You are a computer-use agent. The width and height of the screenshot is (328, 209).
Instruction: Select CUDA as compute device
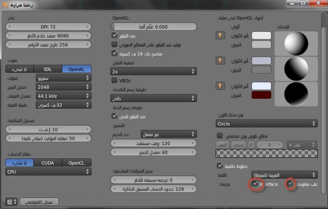[x=48, y=163]
